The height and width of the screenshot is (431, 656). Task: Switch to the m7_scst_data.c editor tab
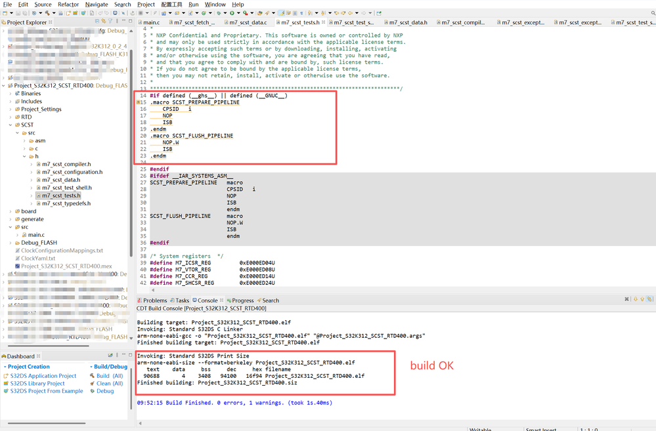click(245, 22)
